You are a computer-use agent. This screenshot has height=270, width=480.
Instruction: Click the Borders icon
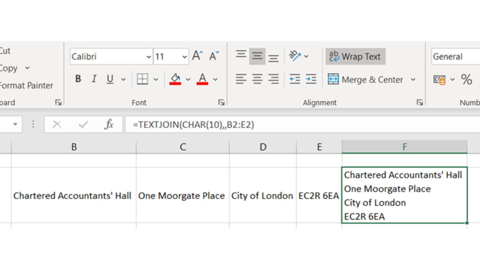point(142,79)
